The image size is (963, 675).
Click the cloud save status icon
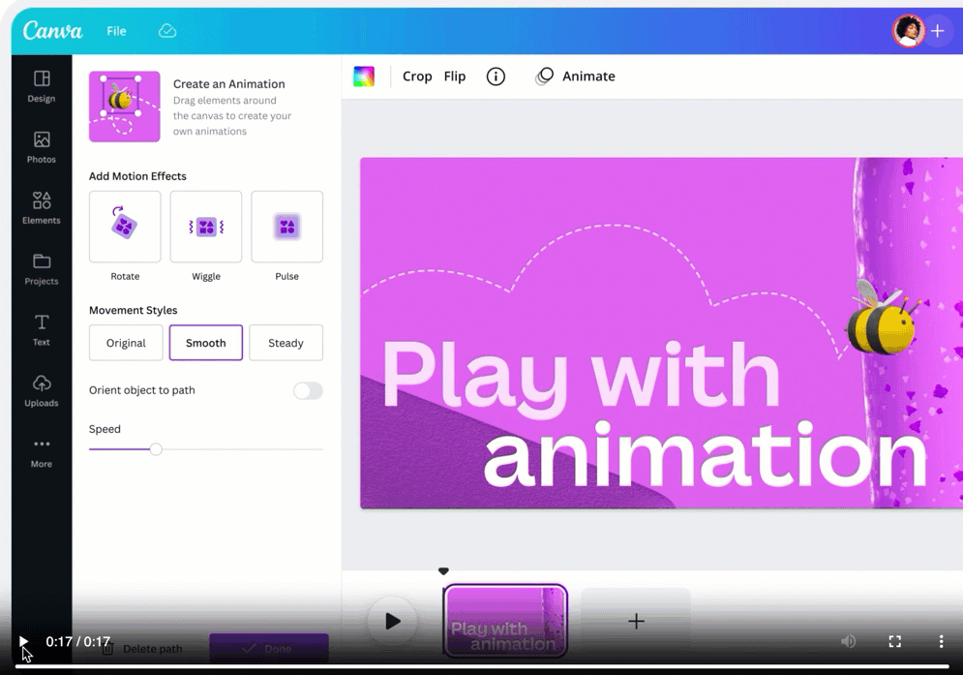click(167, 31)
